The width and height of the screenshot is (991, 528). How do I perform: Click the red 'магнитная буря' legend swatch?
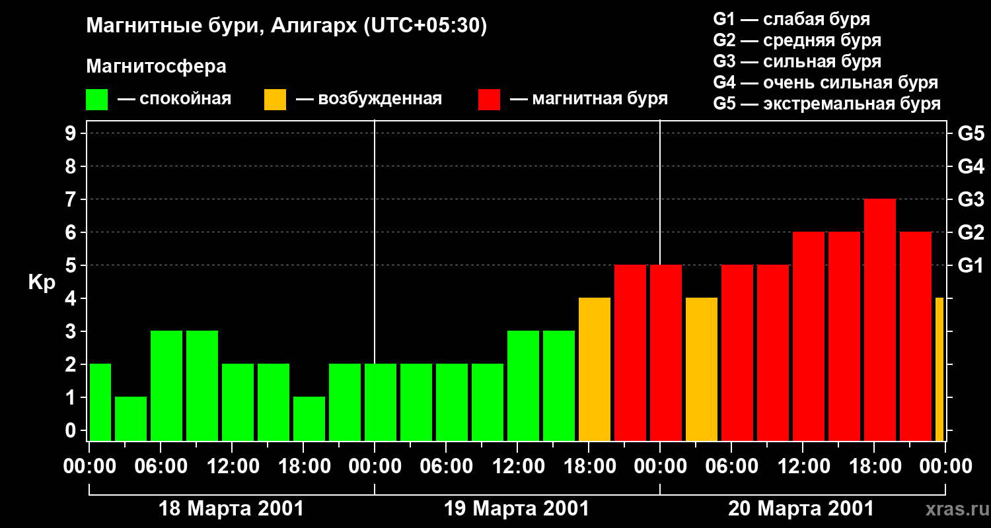[489, 100]
